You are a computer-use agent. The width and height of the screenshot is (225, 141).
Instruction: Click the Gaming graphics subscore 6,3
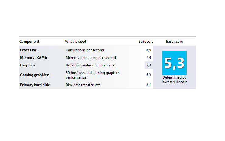pyautogui.click(x=148, y=75)
